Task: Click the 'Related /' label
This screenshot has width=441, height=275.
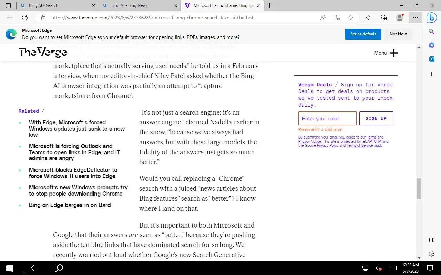Action: (31, 111)
